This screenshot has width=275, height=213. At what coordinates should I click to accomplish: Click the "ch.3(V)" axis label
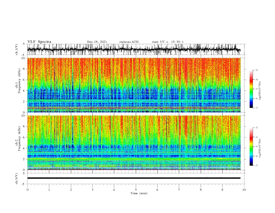[17, 179]
